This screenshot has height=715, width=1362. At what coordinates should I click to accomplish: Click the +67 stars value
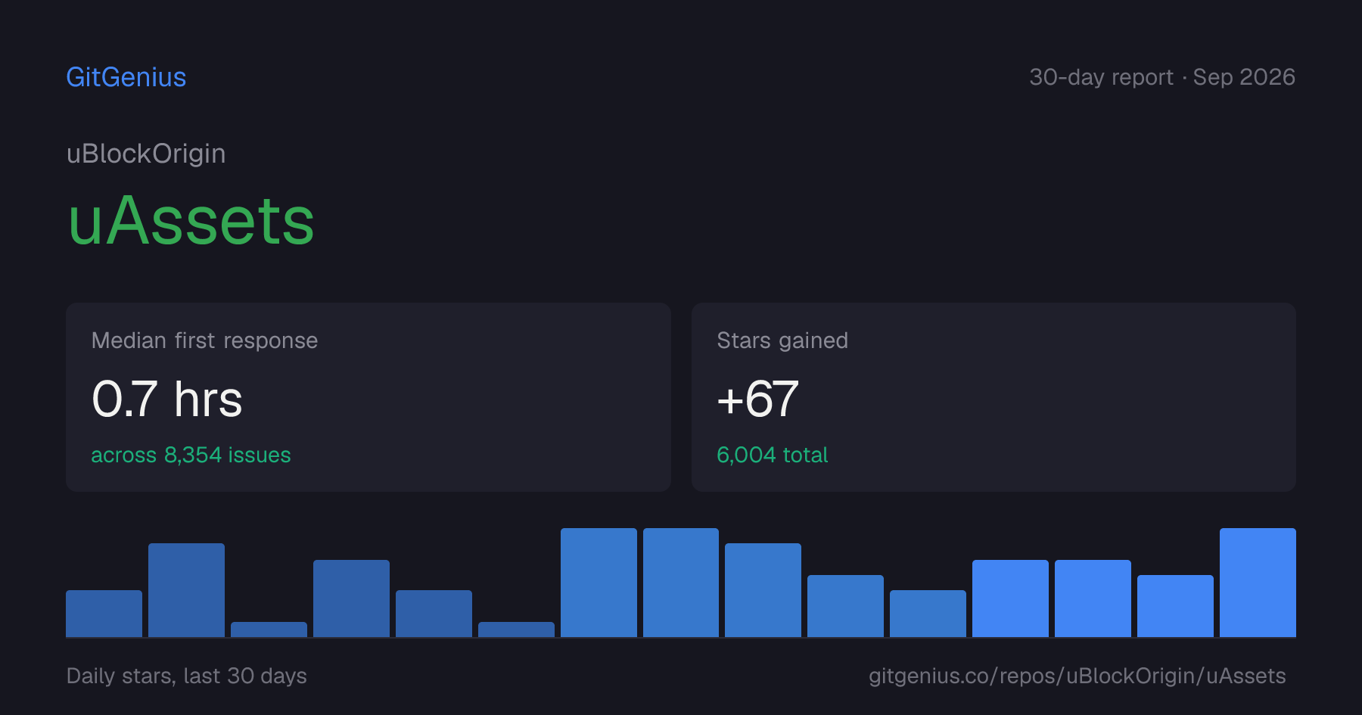(x=757, y=399)
